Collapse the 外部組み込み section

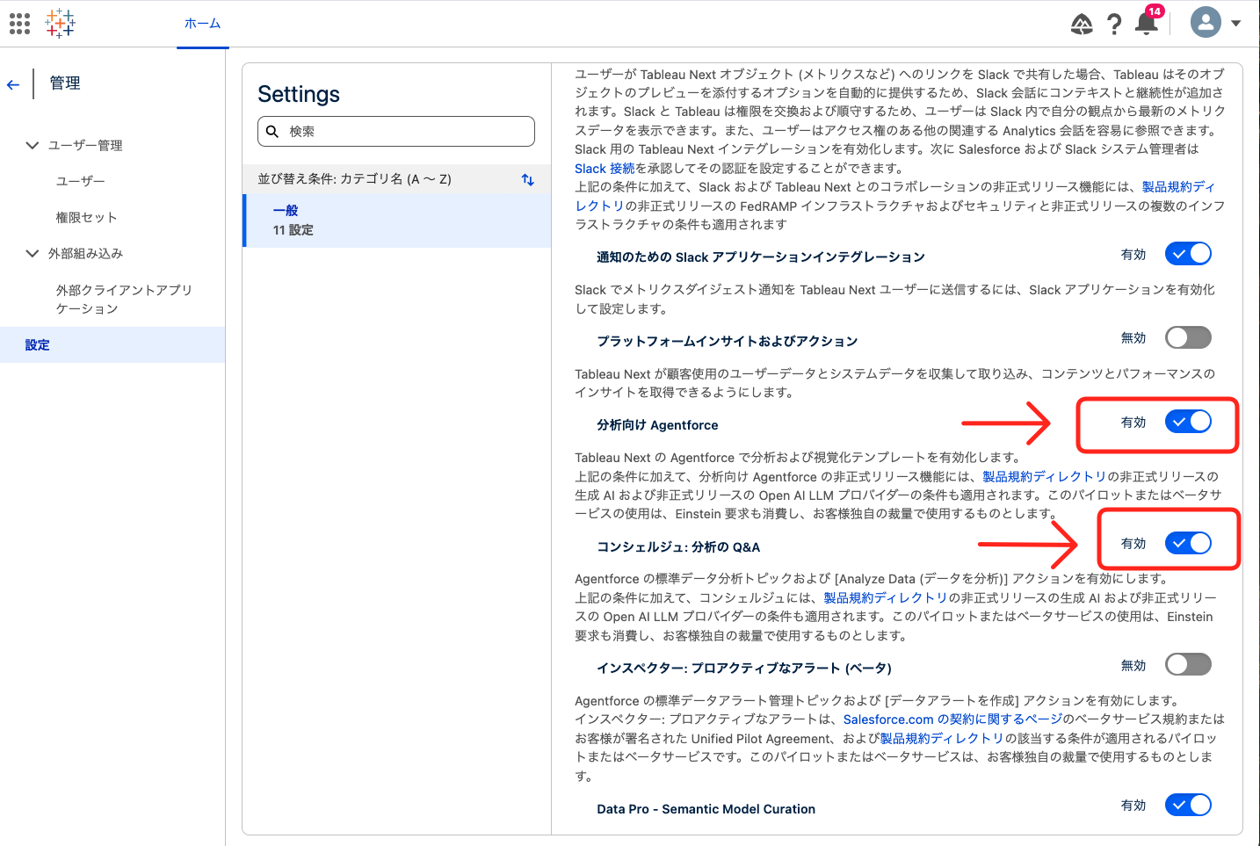(x=33, y=253)
